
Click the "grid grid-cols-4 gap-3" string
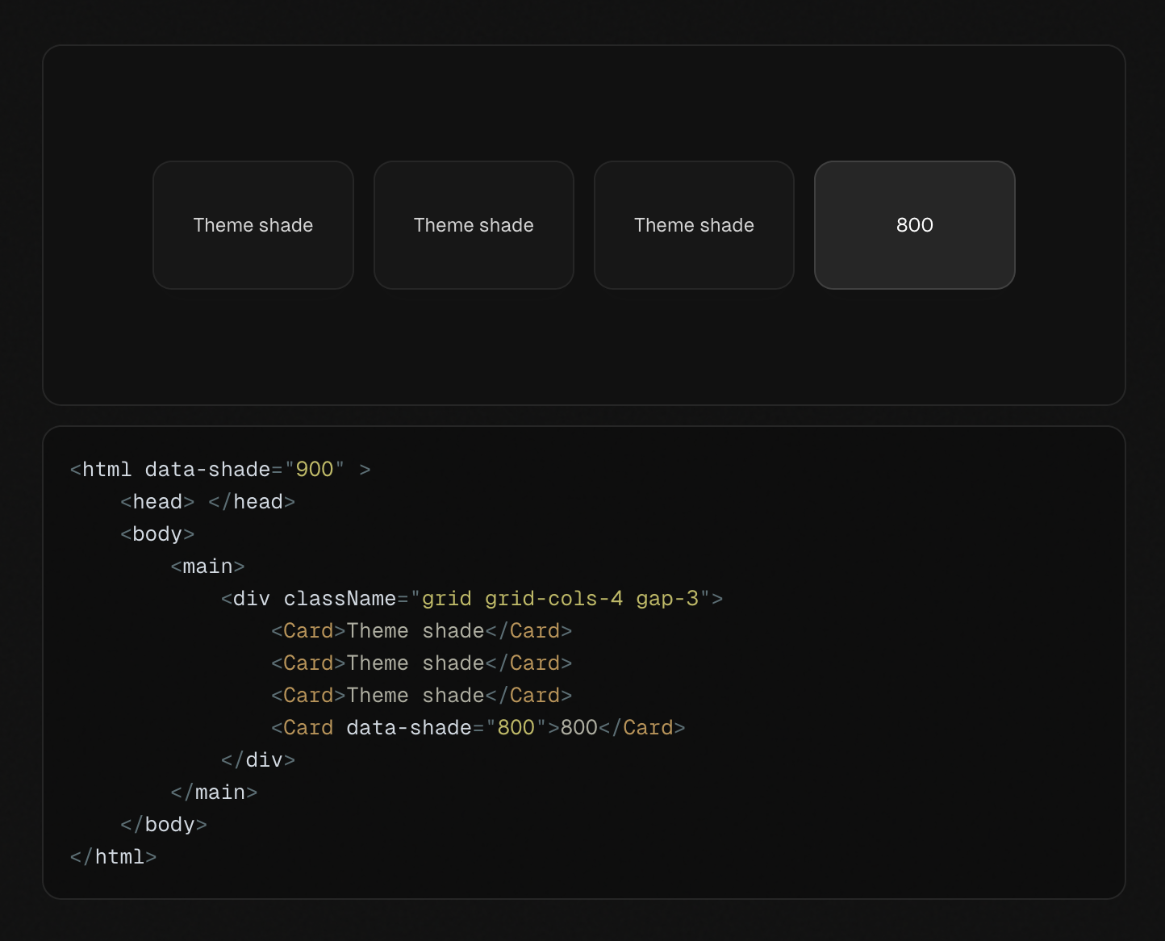point(560,599)
